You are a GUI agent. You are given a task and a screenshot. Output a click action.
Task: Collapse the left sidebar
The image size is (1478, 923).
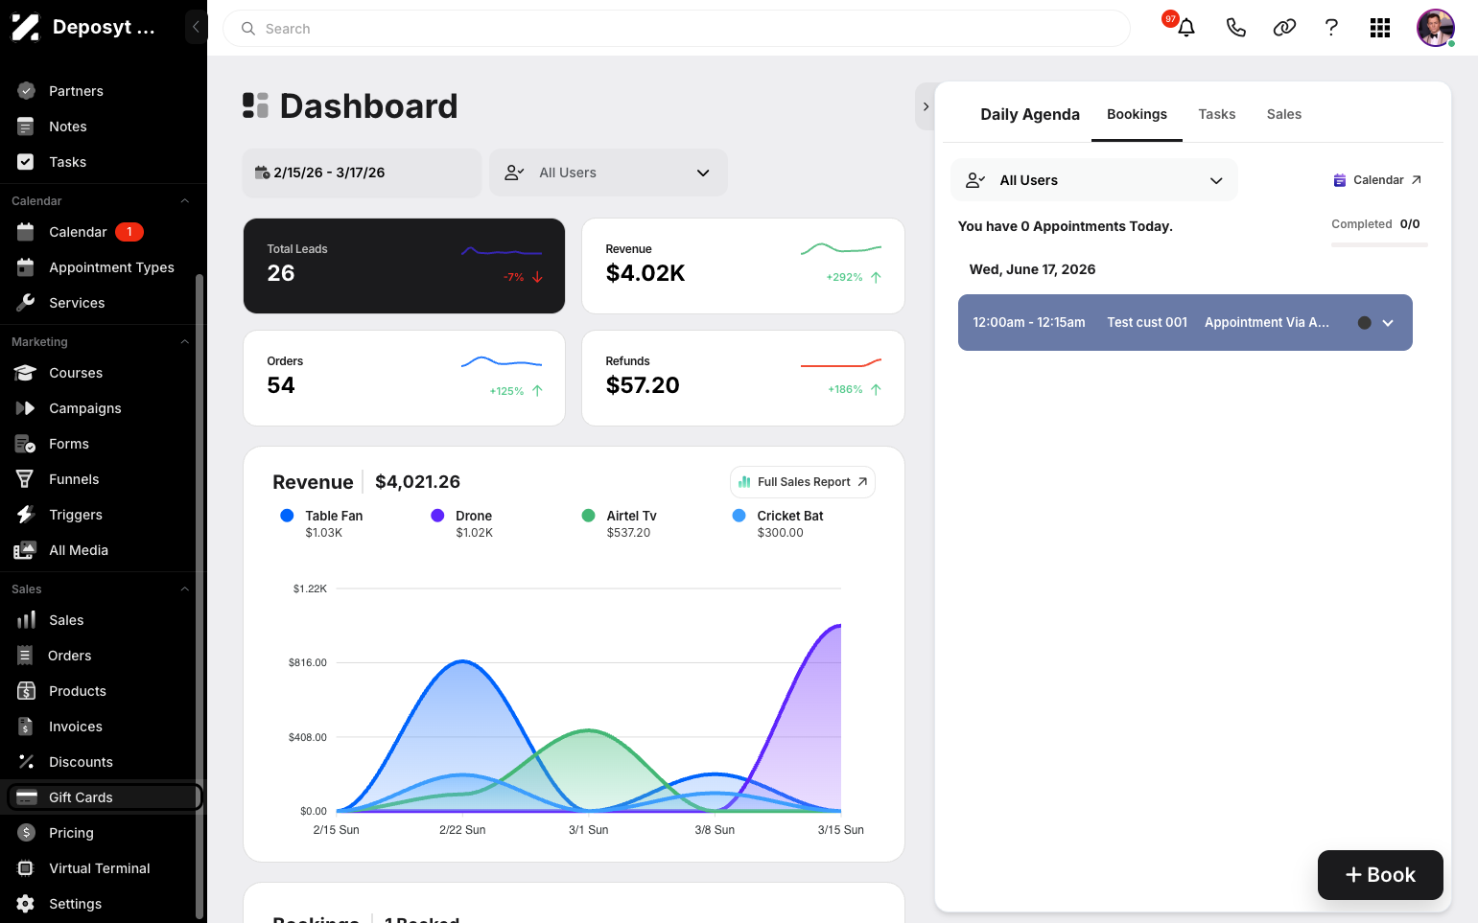pyautogui.click(x=196, y=27)
